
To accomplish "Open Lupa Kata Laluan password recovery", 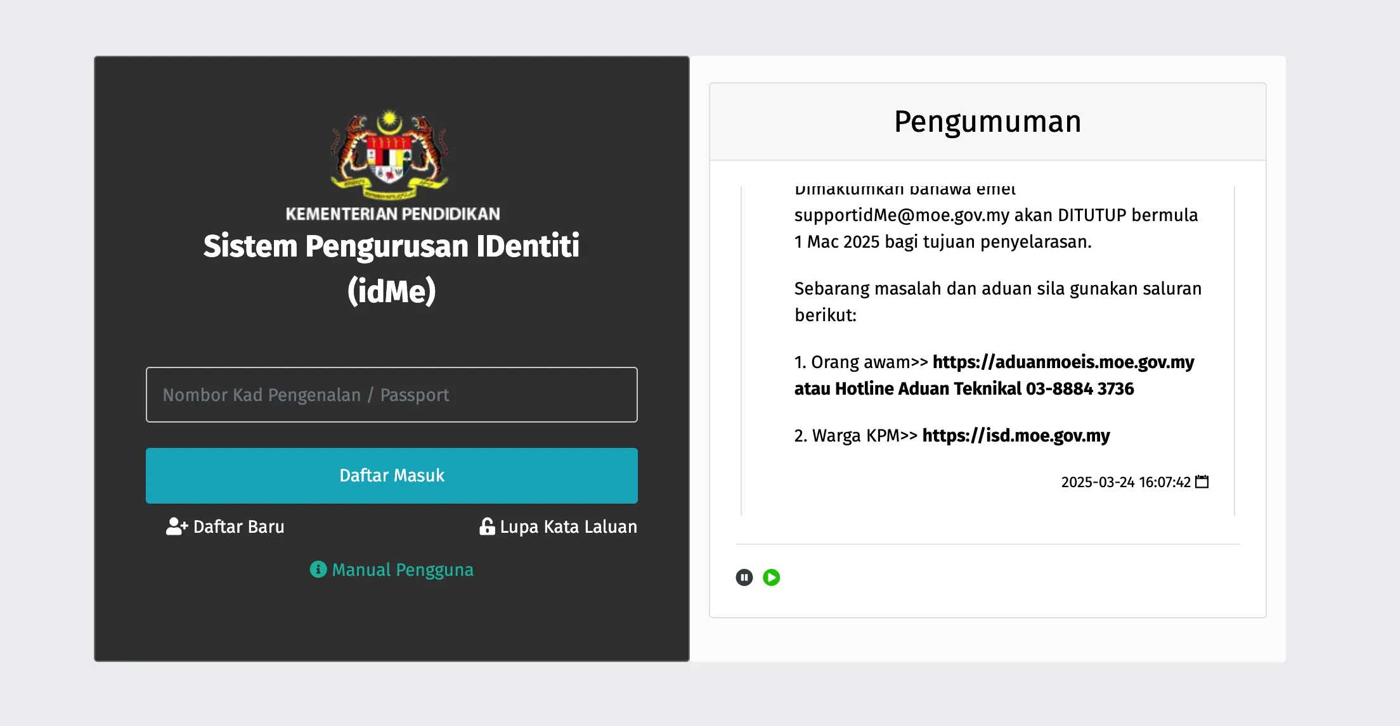I will coord(567,526).
